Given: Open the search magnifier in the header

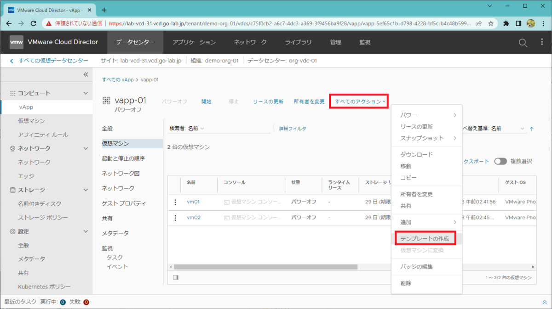Looking at the screenshot, I should point(523,42).
